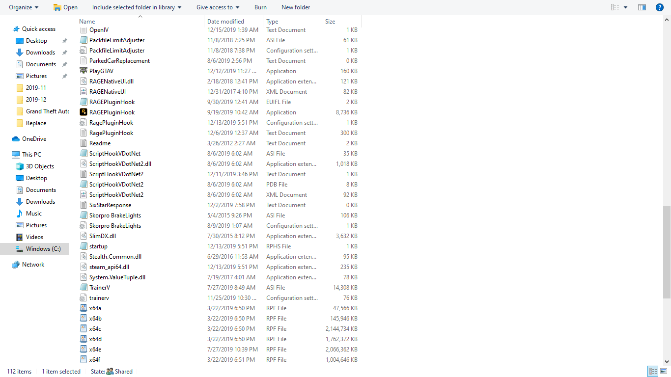The width and height of the screenshot is (671, 377).
Task: Select the RAGENativeUI XML Document name
Action: (x=108, y=92)
